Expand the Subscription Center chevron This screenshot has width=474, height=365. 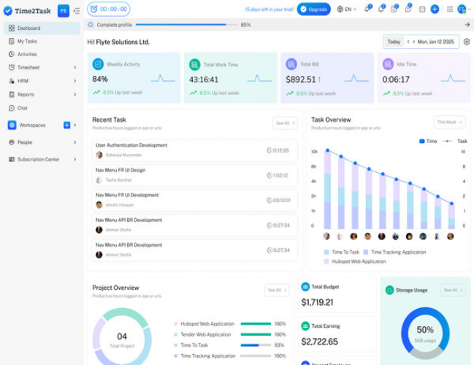75,159
